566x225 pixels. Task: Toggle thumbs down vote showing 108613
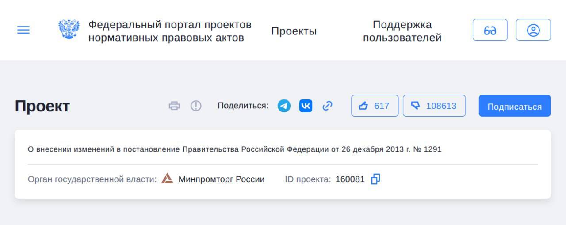[434, 106]
